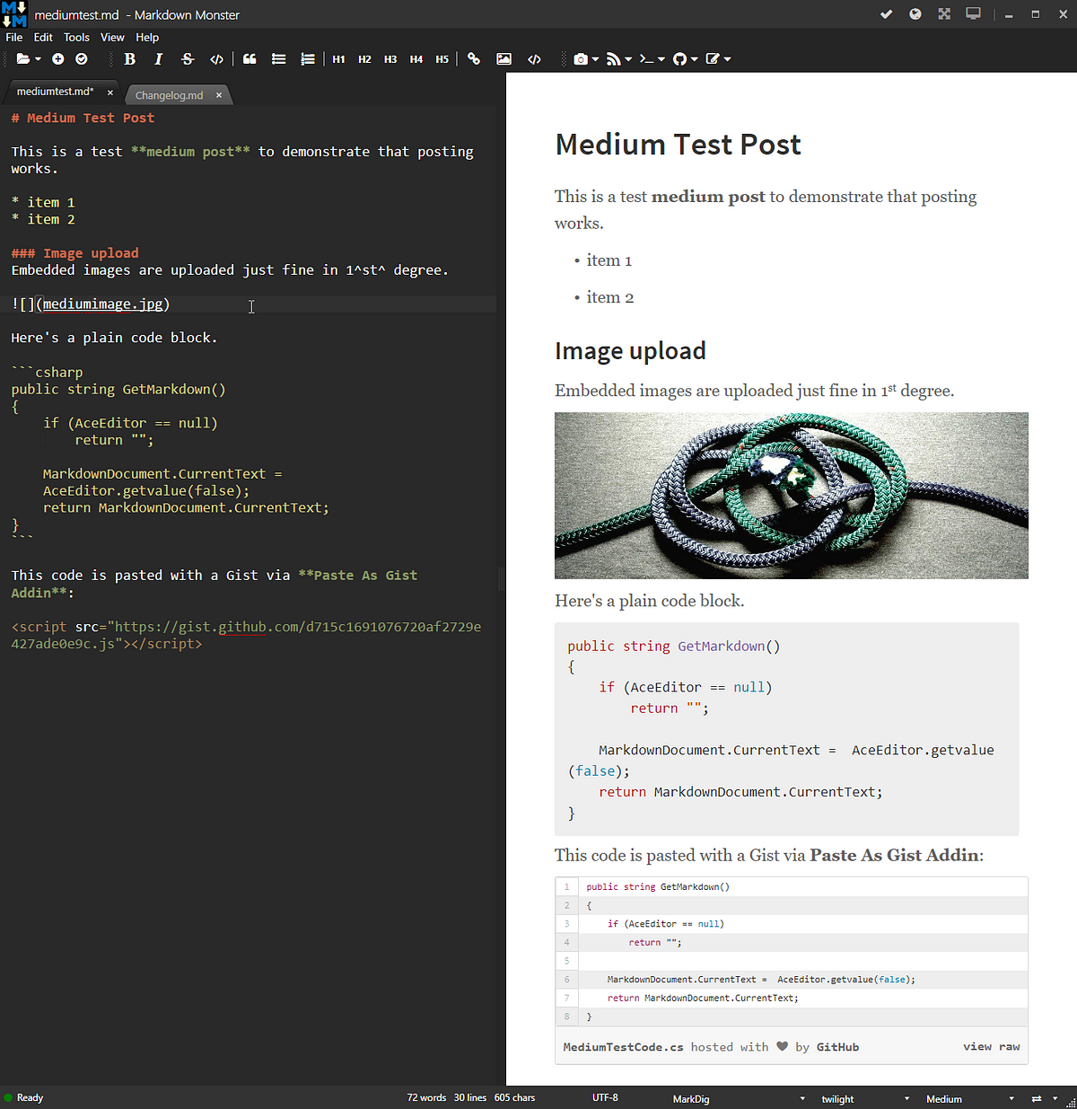Open the GitHub link in gist footer

837,1047
